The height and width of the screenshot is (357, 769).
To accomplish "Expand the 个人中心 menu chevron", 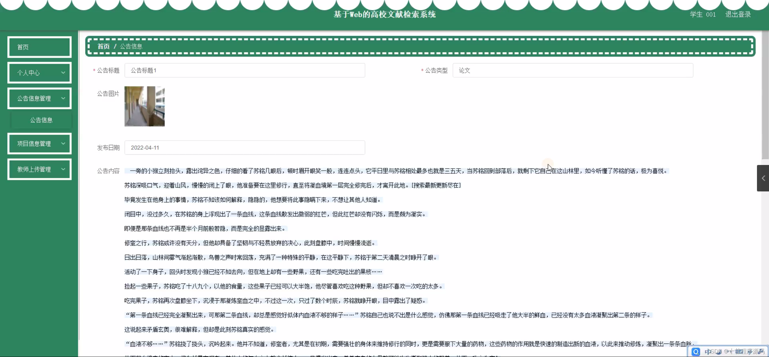I will coord(63,72).
